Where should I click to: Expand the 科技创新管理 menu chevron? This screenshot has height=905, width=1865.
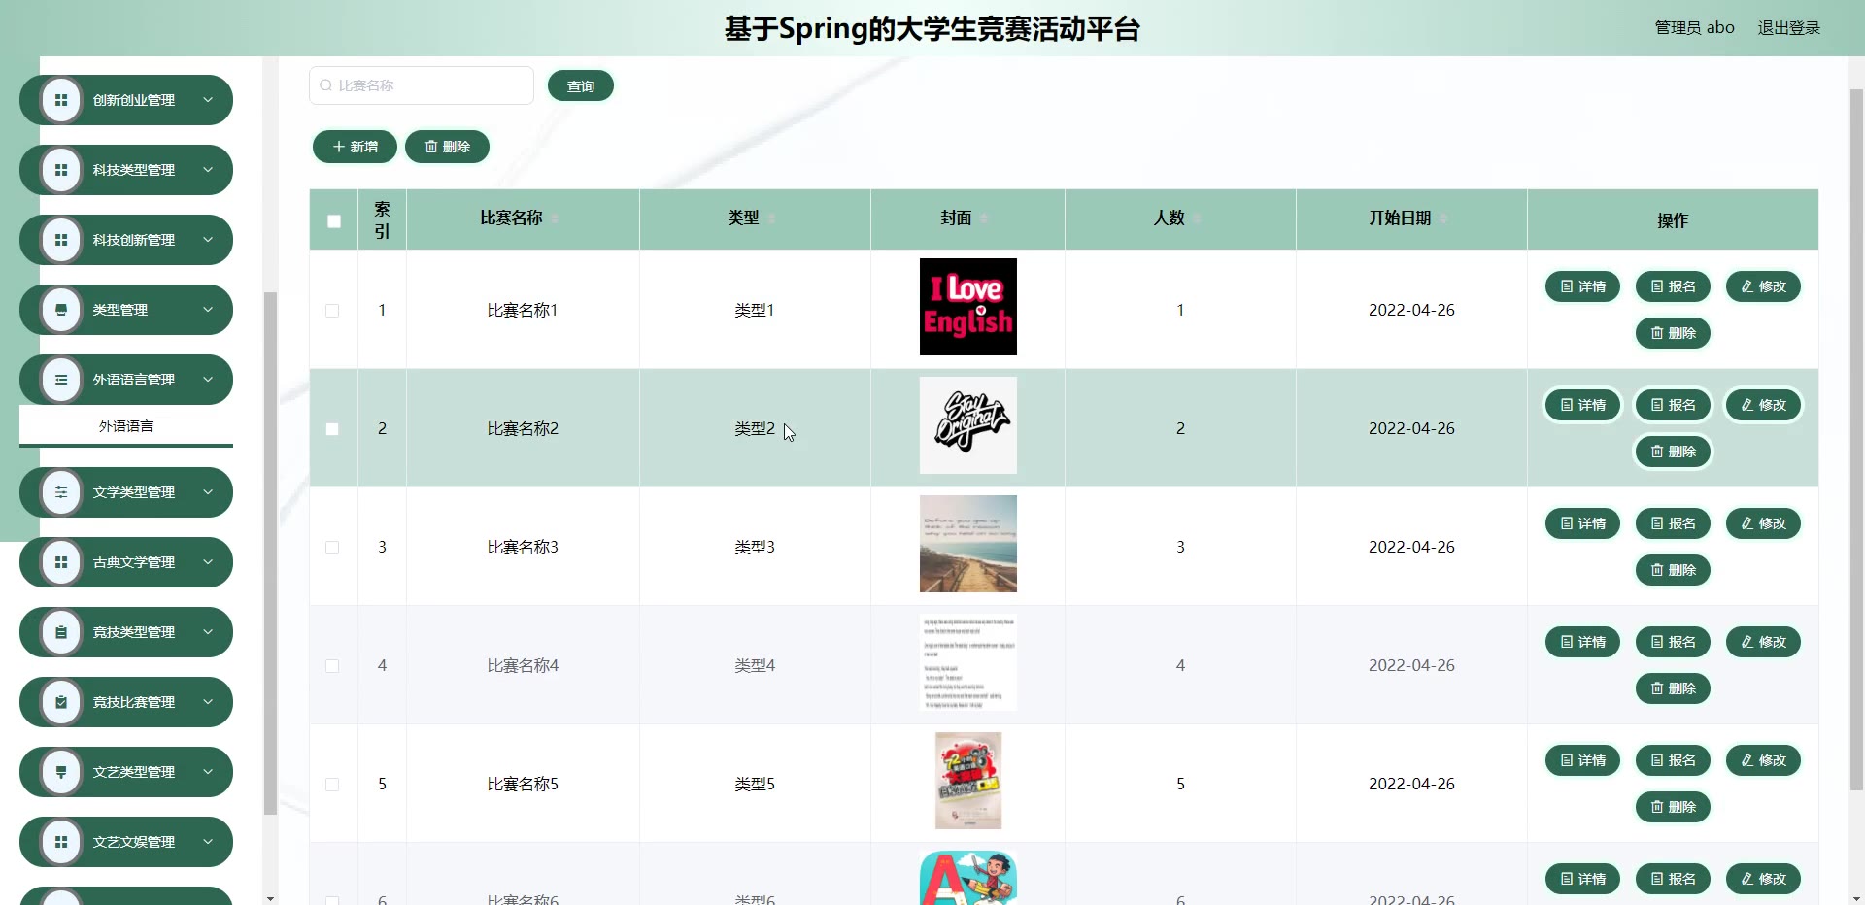point(208,240)
